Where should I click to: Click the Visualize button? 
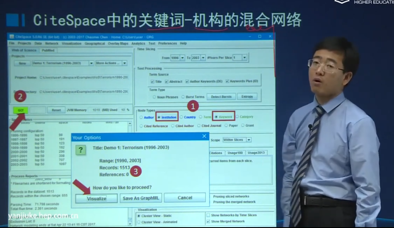pos(97,199)
